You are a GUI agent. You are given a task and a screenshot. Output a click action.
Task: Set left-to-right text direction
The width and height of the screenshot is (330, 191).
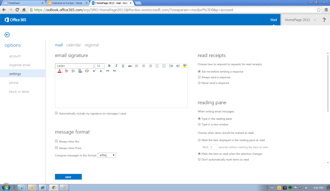108,71
